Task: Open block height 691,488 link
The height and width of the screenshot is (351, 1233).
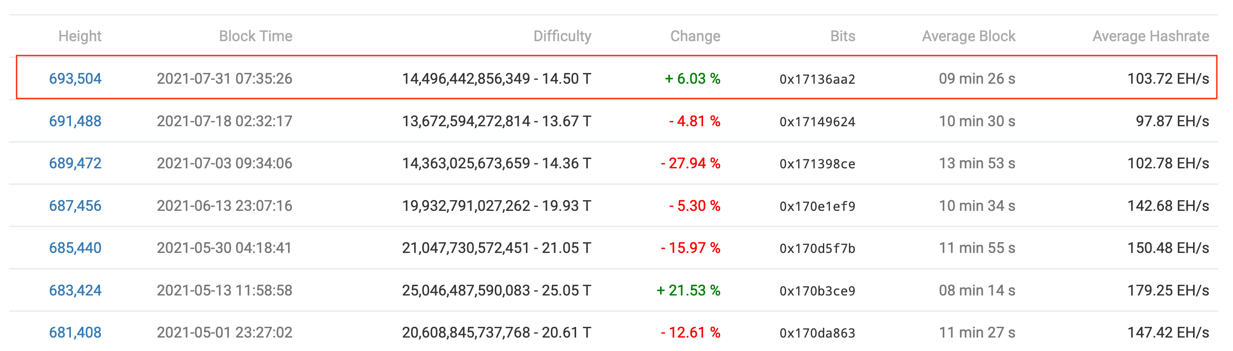Action: point(75,121)
